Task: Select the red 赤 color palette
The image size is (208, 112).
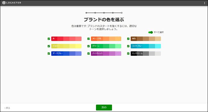Action: click(x=66, y=39)
